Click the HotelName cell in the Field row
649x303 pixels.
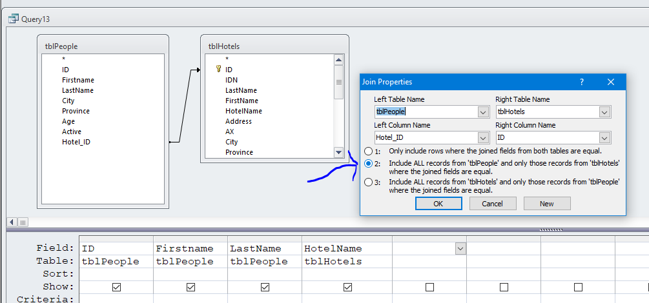click(347, 248)
